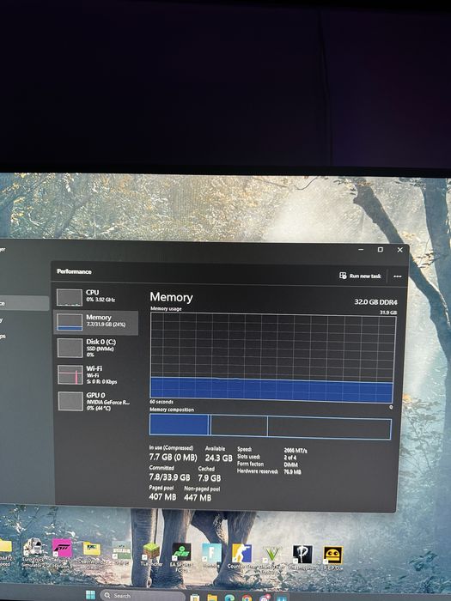Open the Wi-Fi performance entry
Image resolution: width=451 pixels, height=601 pixels.
point(95,374)
